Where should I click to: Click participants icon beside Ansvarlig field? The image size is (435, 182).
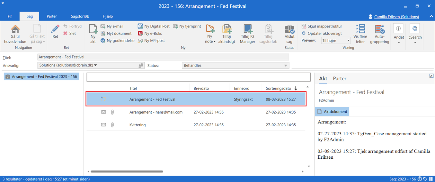[141, 66]
